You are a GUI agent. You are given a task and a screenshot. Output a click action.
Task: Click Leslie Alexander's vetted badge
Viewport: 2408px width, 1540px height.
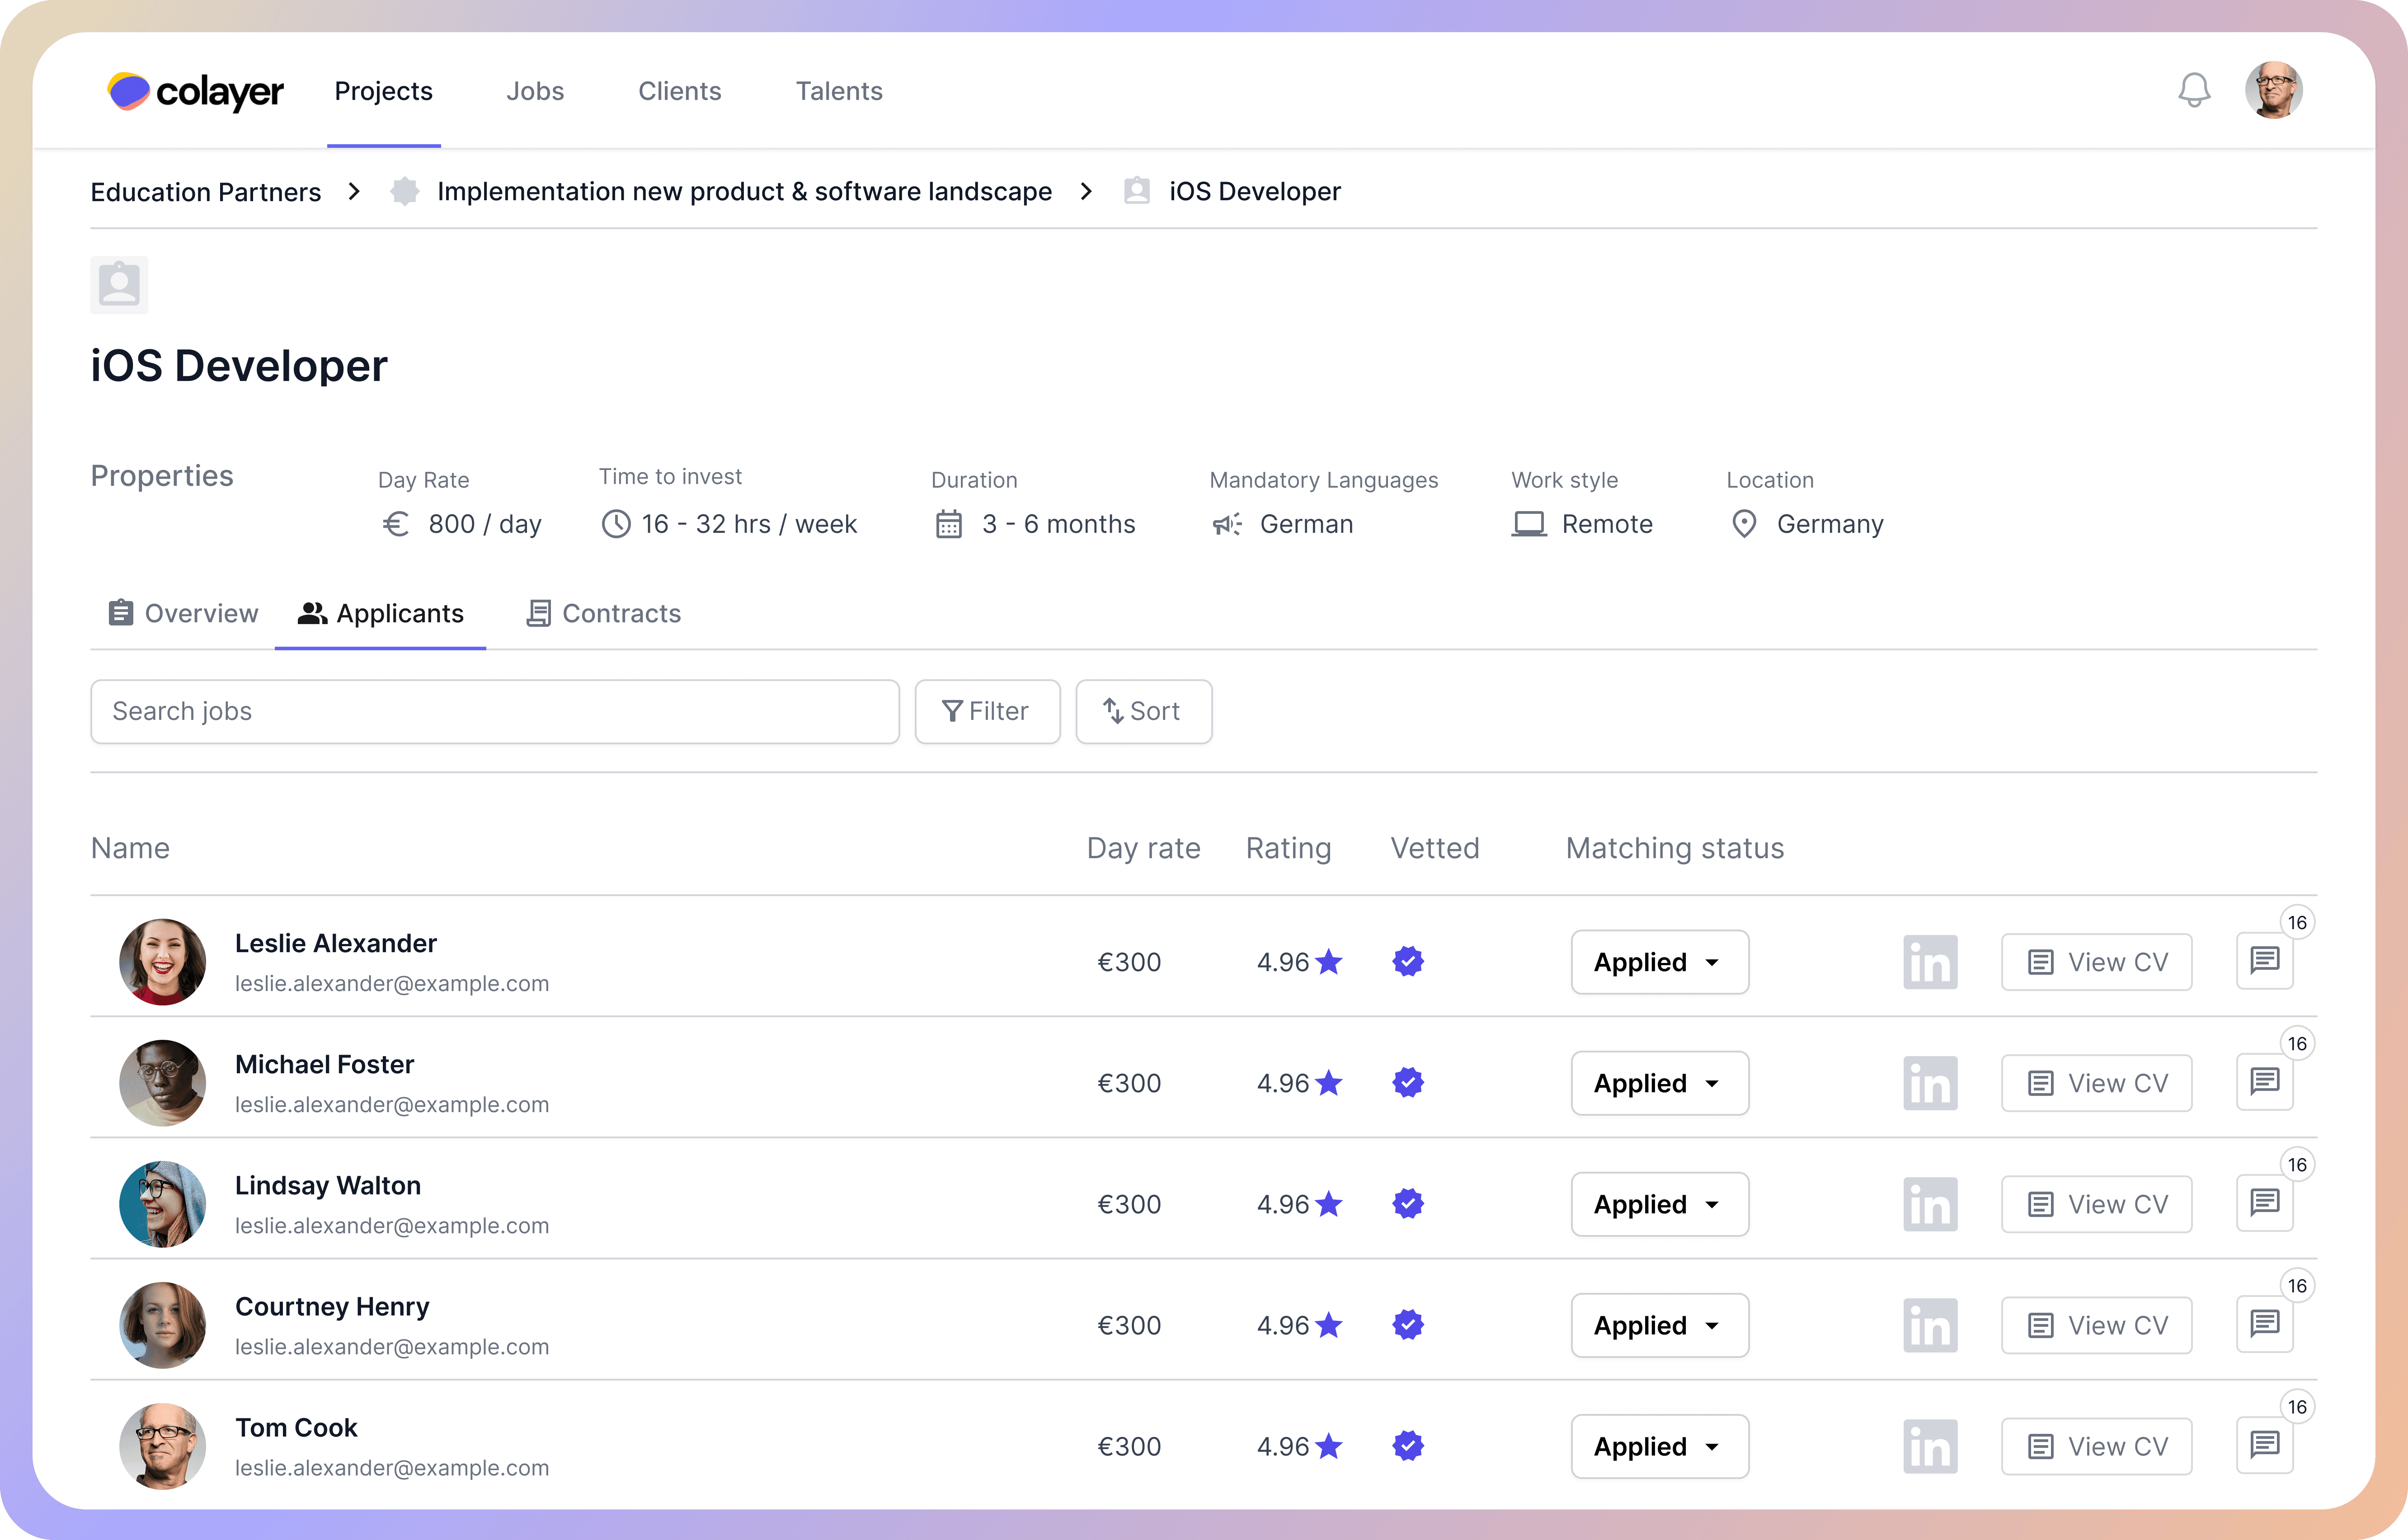pyautogui.click(x=1407, y=962)
